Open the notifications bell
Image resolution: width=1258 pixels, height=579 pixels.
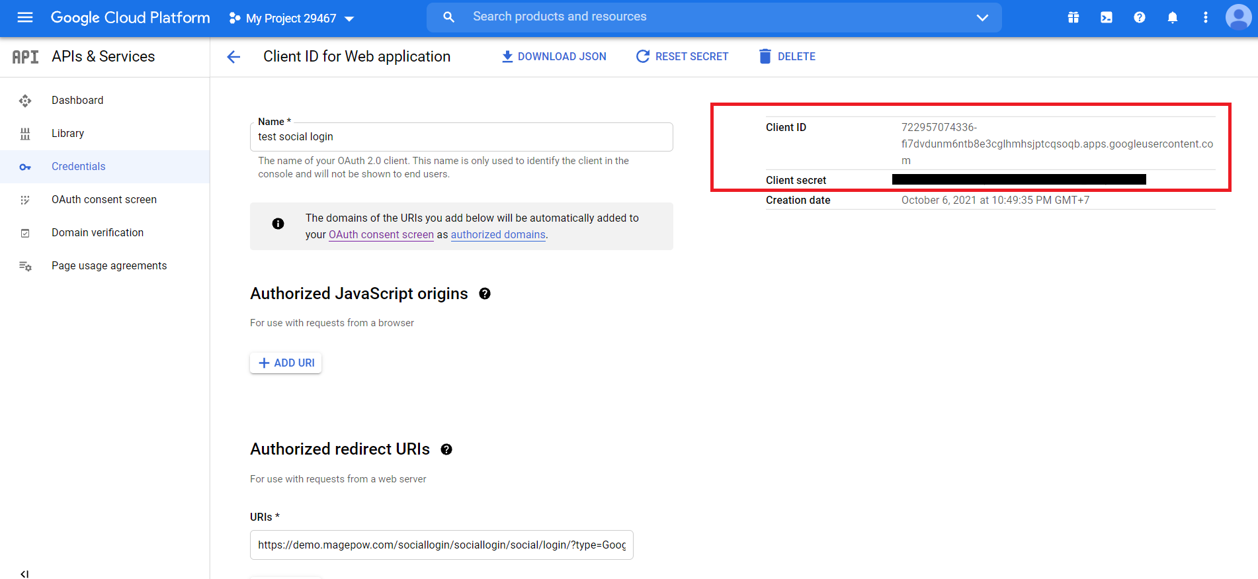1172,18
